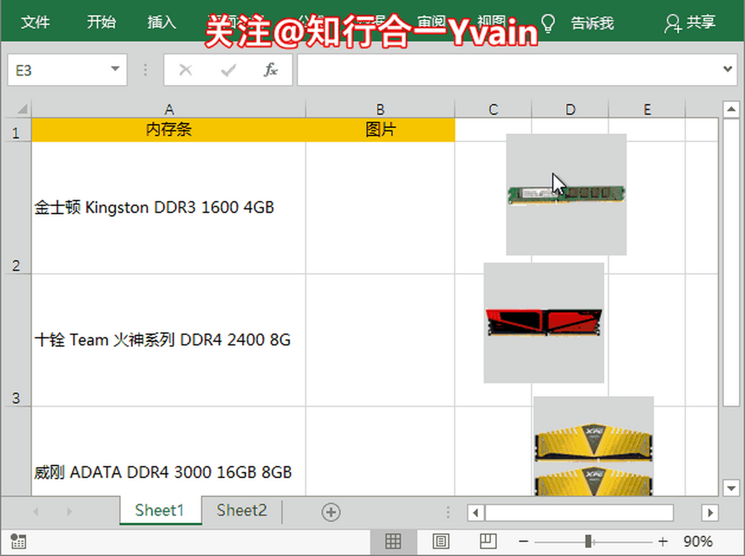This screenshot has height=556, width=745.
Task: Click the macro recording status bar icon
Action: [x=18, y=541]
